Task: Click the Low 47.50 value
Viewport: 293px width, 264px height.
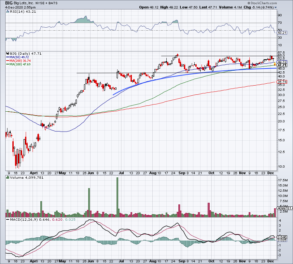Action: click(x=188, y=7)
